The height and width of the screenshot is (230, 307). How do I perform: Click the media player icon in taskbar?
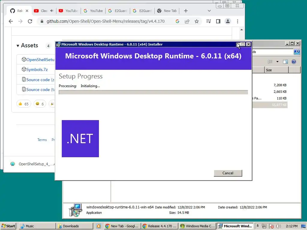pos(99,226)
